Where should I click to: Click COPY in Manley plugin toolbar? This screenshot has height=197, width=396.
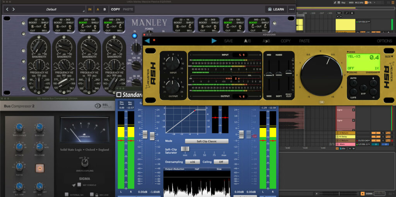(115, 9)
